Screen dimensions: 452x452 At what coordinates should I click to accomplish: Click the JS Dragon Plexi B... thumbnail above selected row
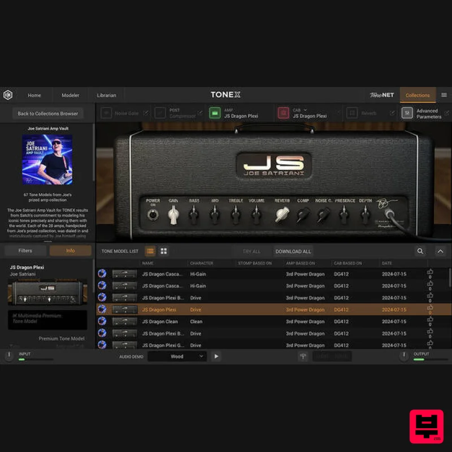click(124, 298)
